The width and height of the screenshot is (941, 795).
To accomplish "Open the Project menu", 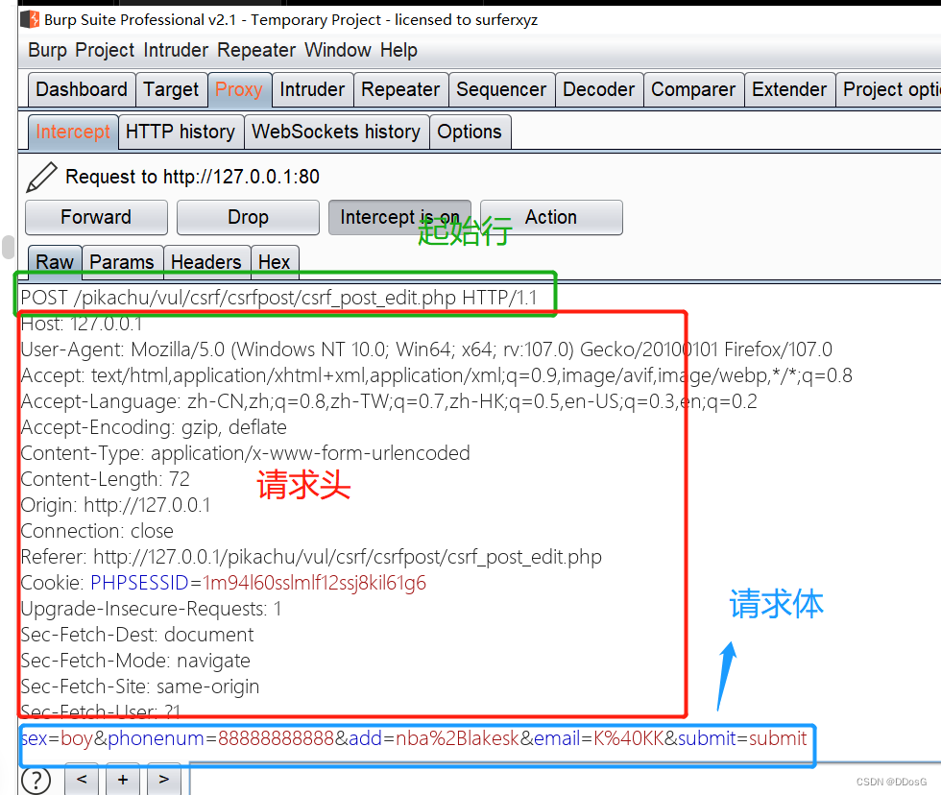I will (105, 50).
